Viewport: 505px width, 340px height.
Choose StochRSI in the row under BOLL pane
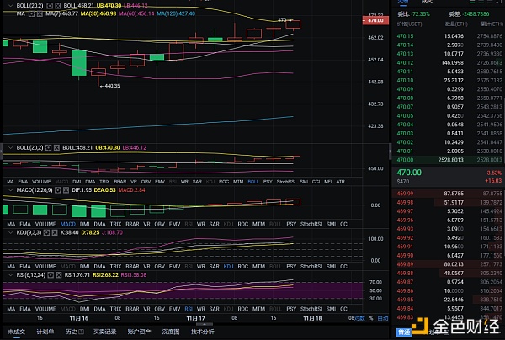point(286,182)
